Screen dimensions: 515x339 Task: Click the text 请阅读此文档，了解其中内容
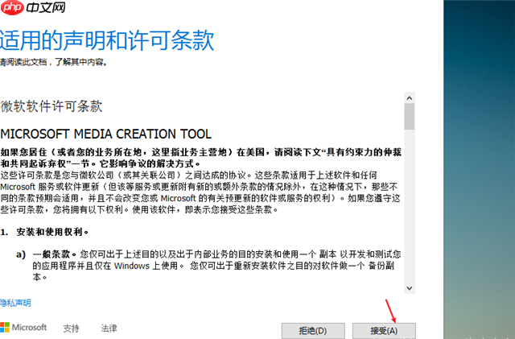[x=54, y=62]
